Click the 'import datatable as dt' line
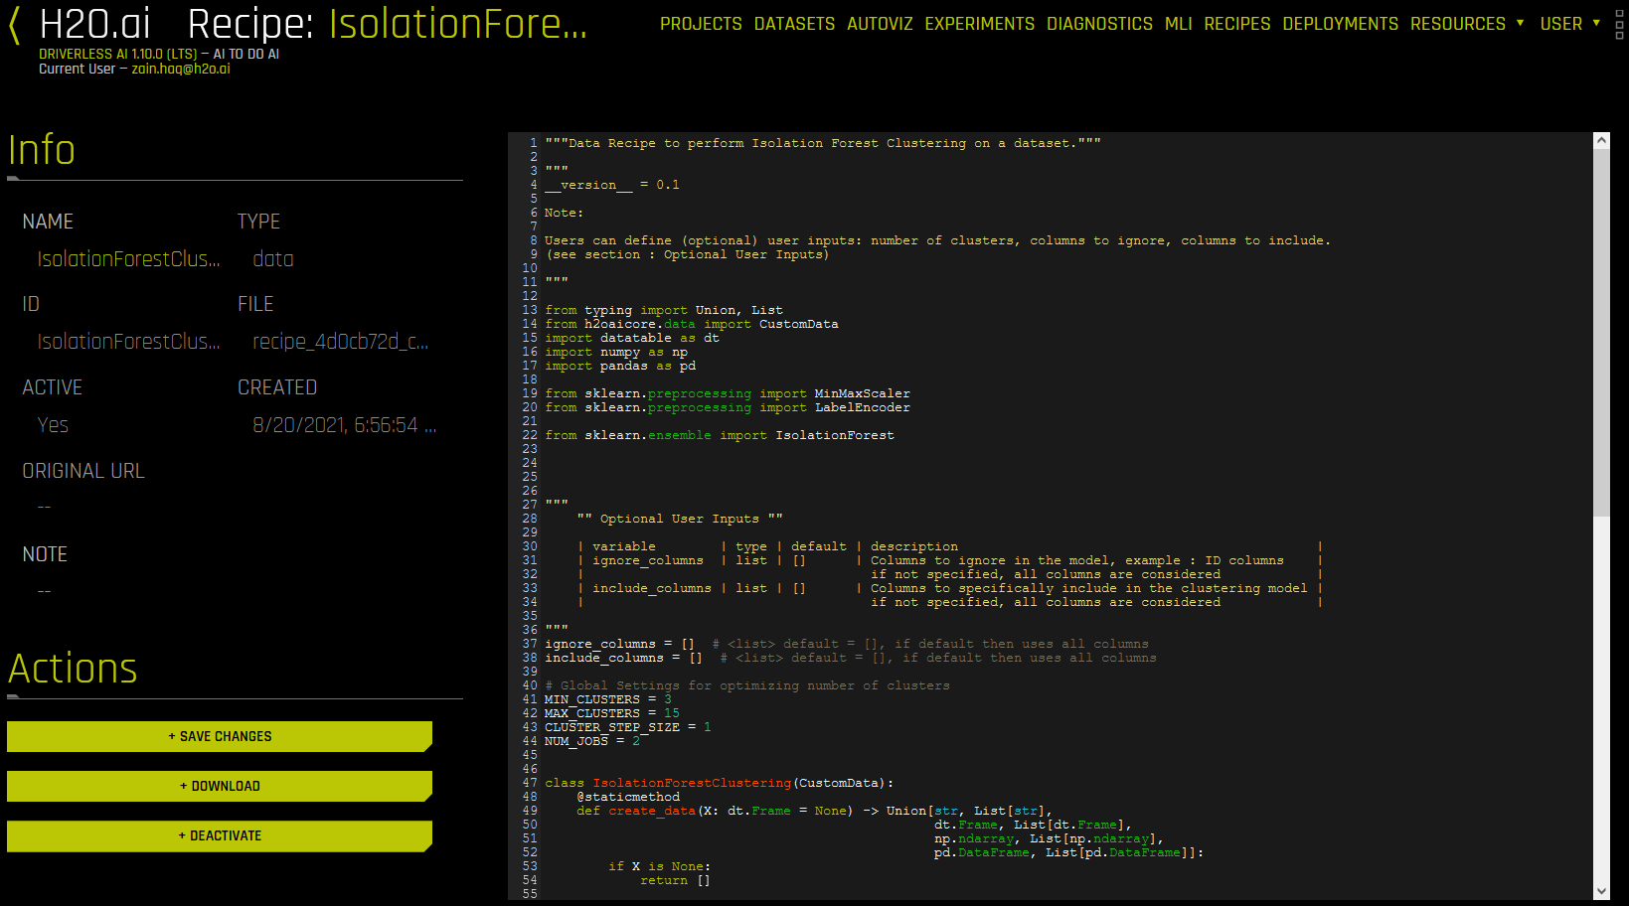 point(632,338)
